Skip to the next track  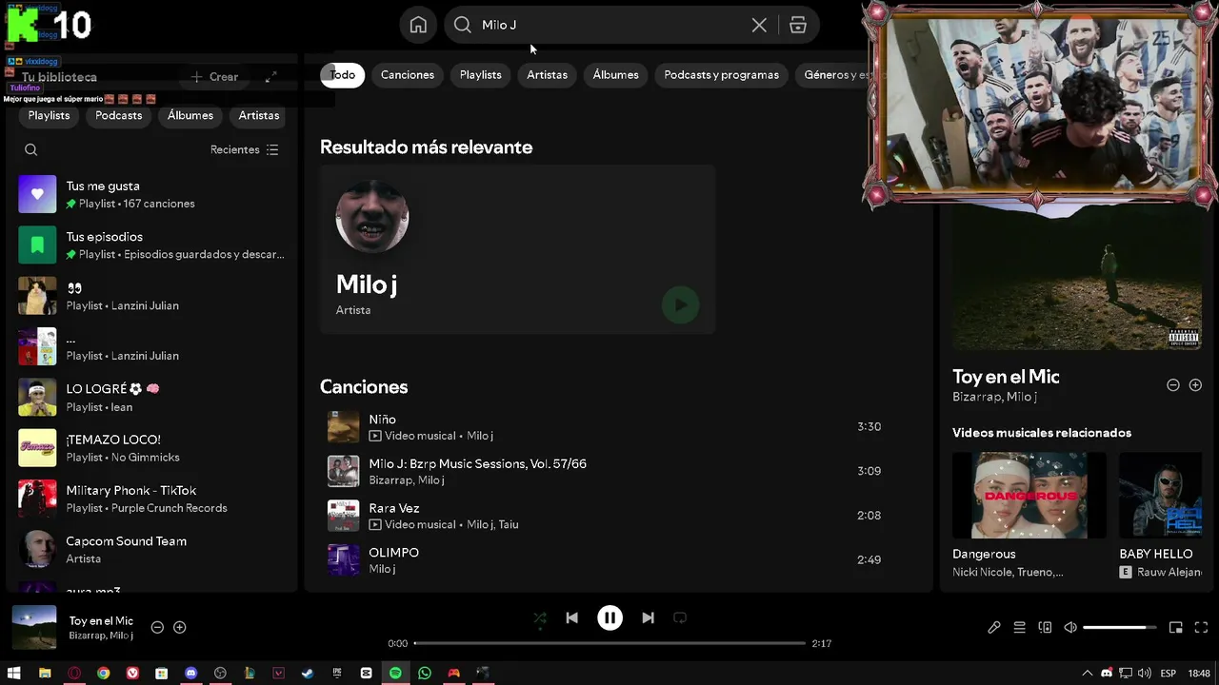click(648, 618)
